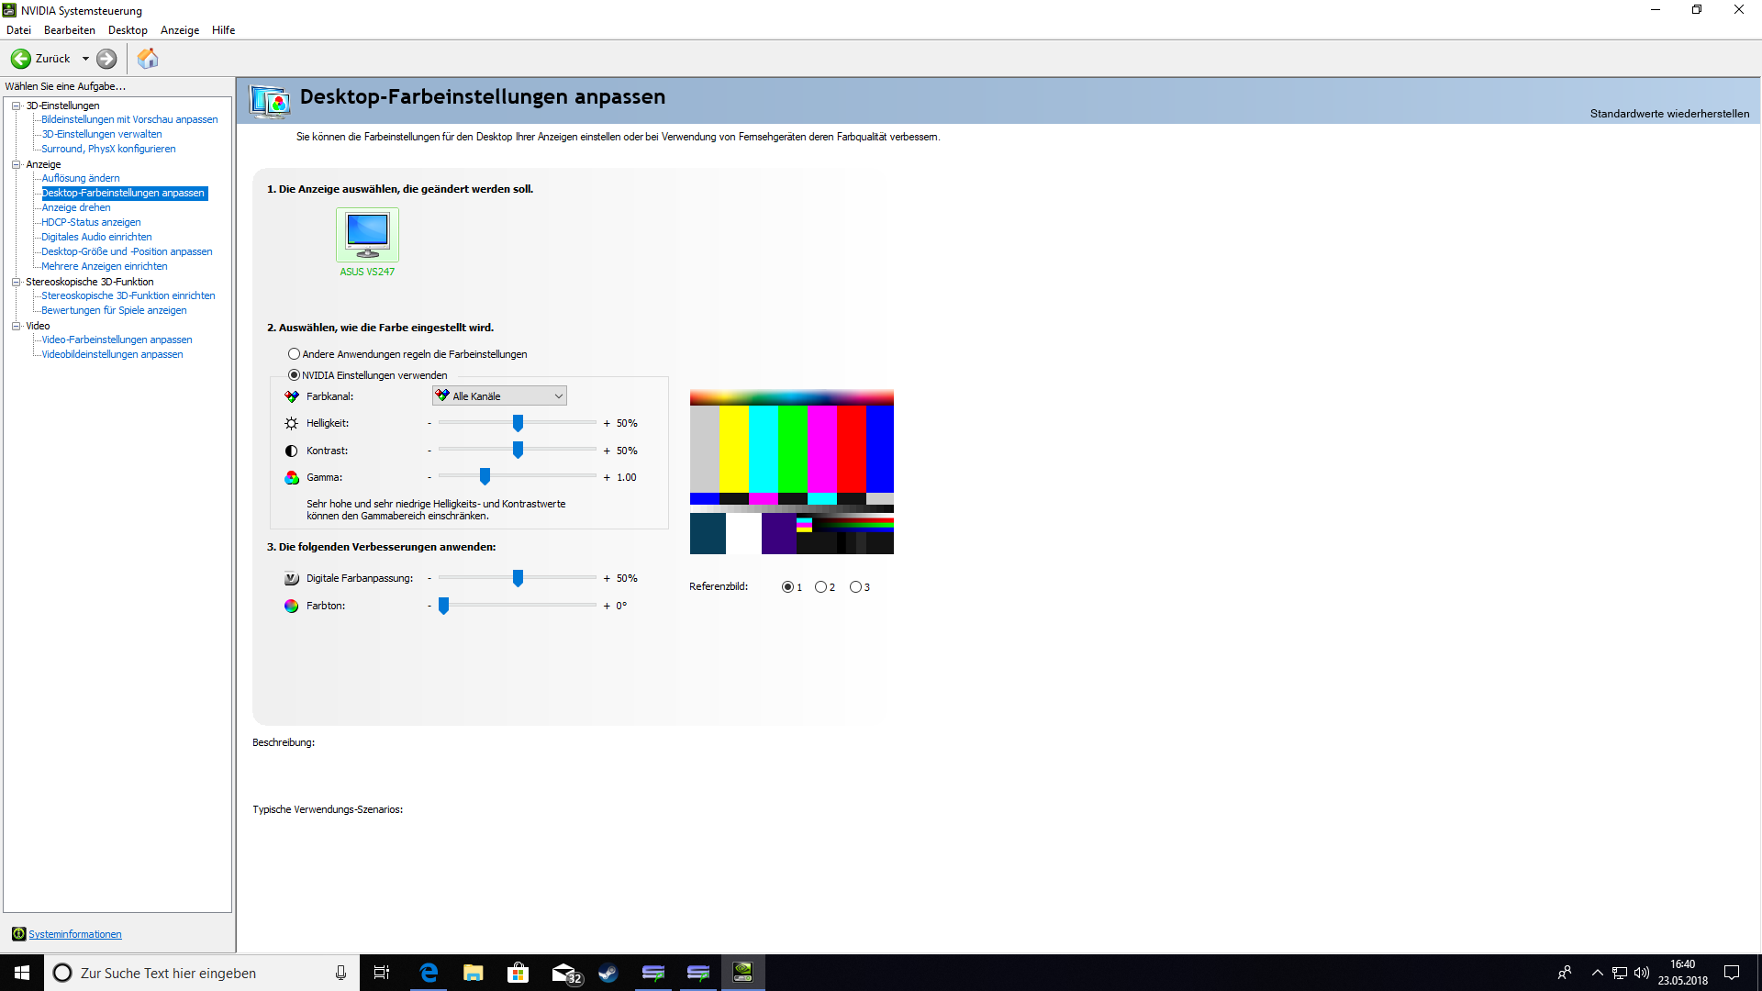Click the Kontrast half-circle icon

(292, 451)
